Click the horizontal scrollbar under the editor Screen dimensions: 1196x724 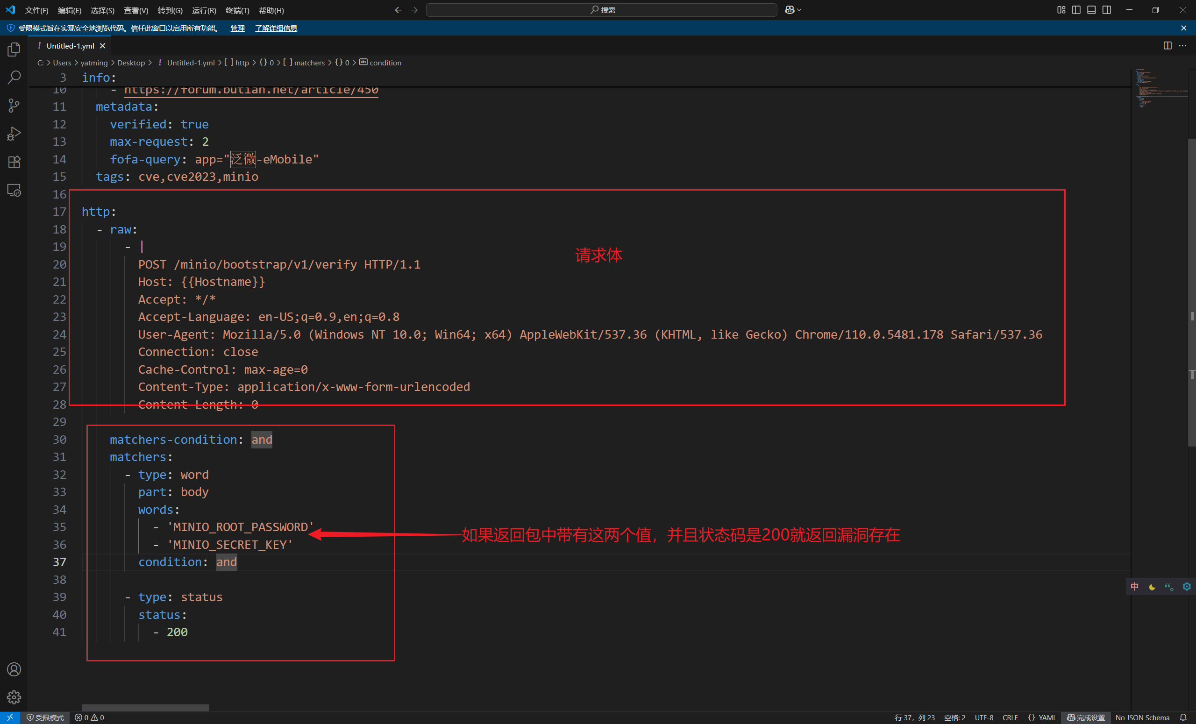(145, 708)
